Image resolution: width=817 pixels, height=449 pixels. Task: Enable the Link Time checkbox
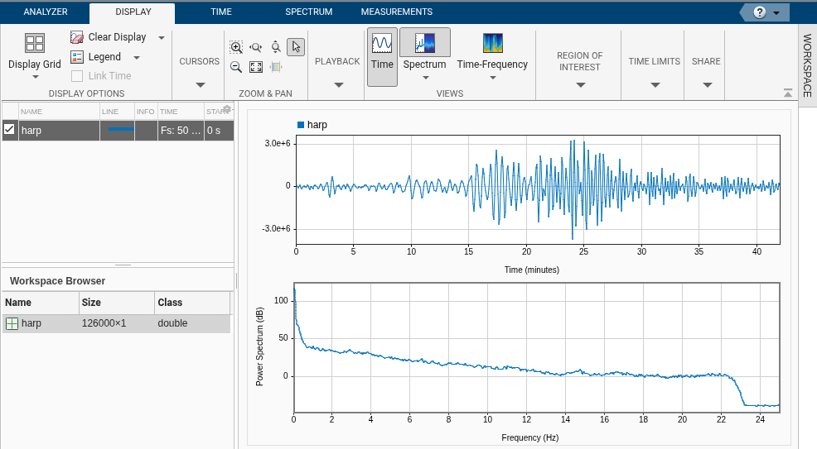[x=77, y=76]
